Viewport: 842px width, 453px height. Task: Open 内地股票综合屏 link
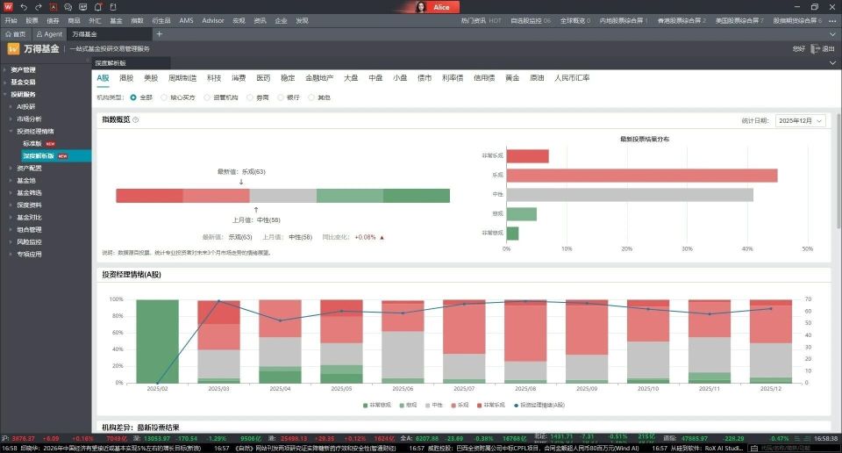tap(623, 20)
